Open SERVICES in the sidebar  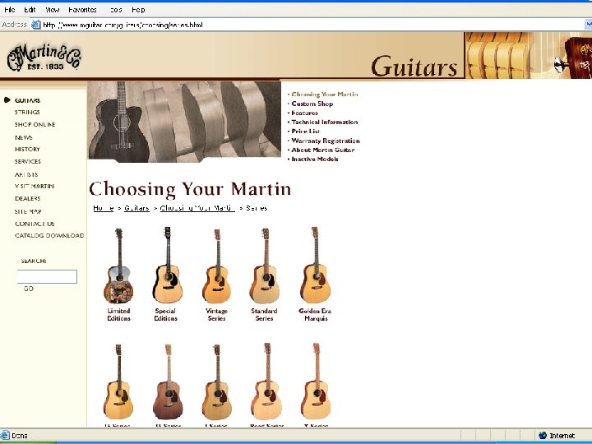click(28, 161)
